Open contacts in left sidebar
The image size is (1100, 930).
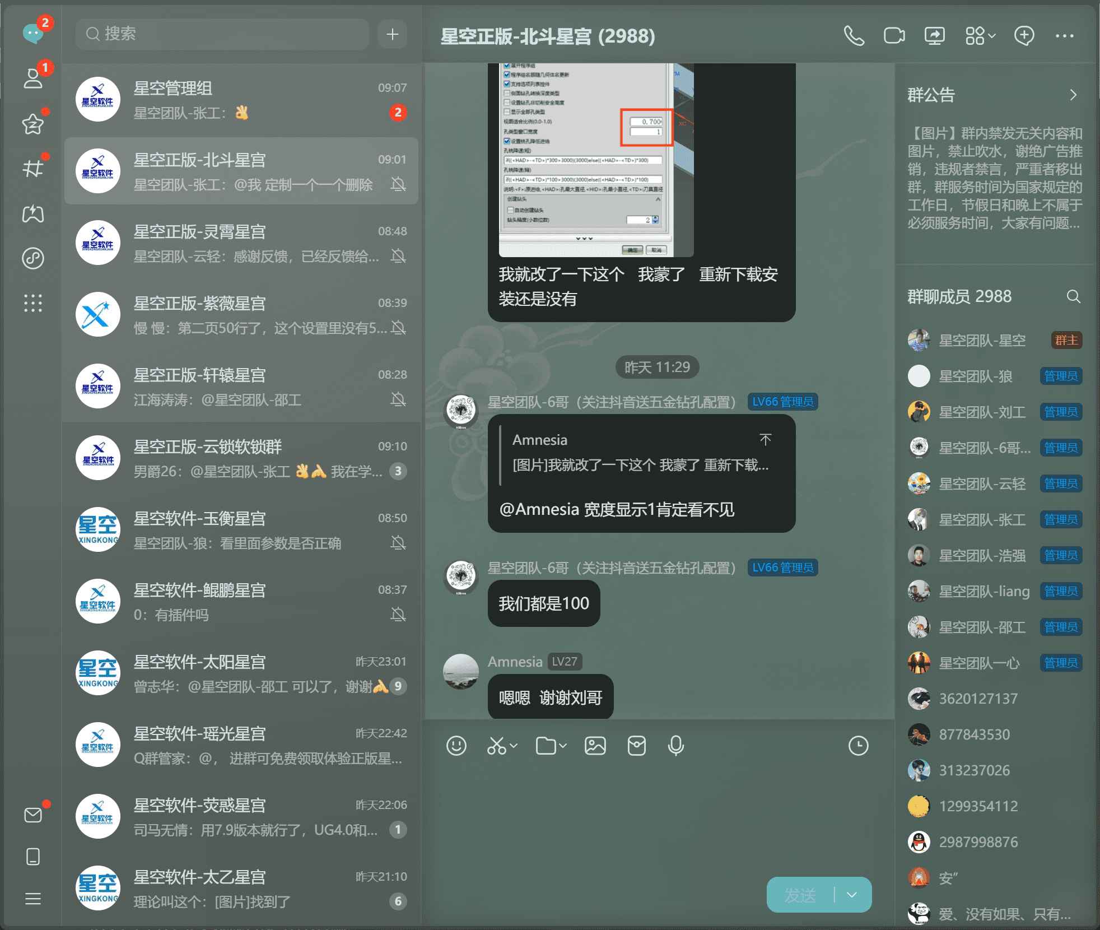[33, 78]
